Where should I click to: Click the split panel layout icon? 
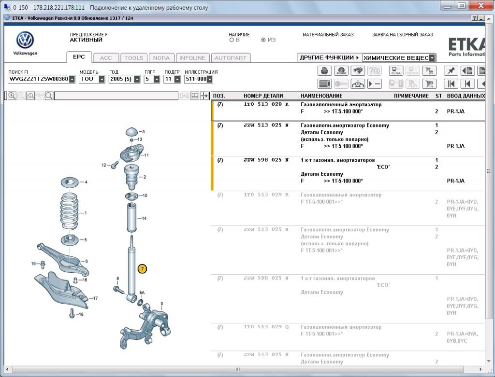(195, 96)
